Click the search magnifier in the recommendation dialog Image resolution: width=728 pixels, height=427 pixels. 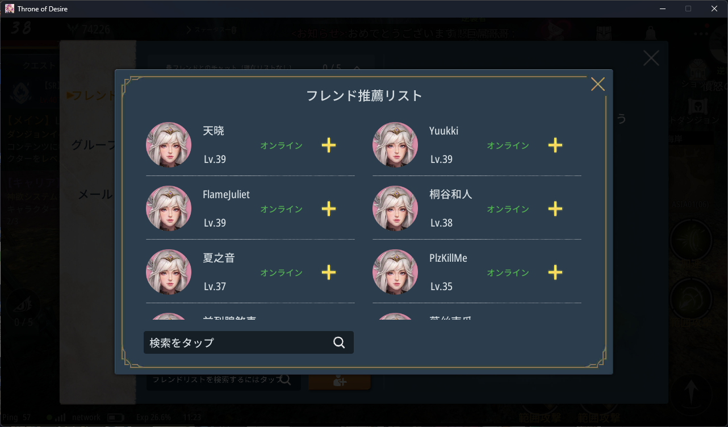pyautogui.click(x=339, y=342)
